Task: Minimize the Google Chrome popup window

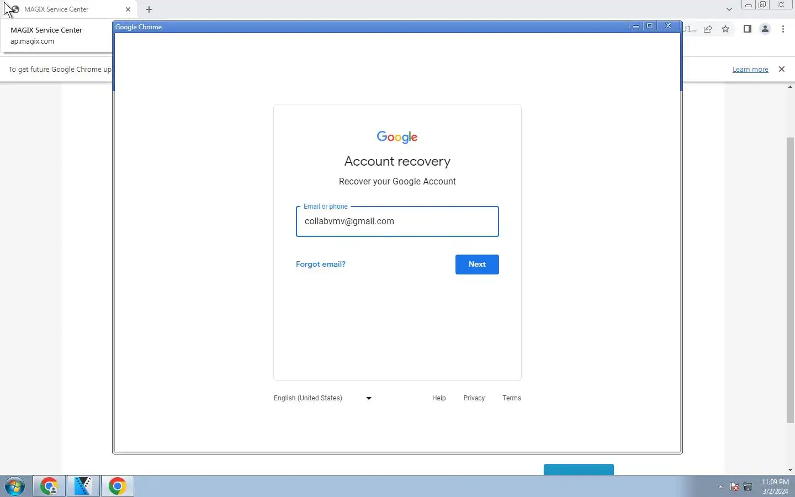Action: click(636, 26)
